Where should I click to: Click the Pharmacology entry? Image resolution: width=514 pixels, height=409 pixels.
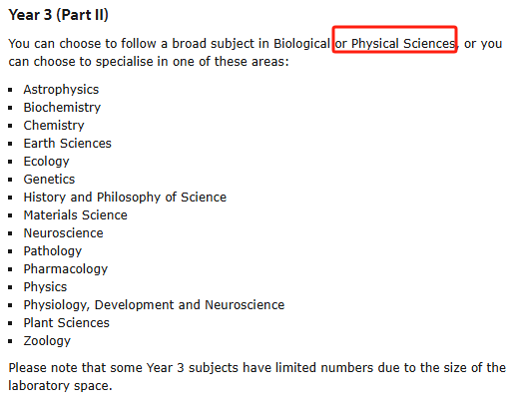66,269
